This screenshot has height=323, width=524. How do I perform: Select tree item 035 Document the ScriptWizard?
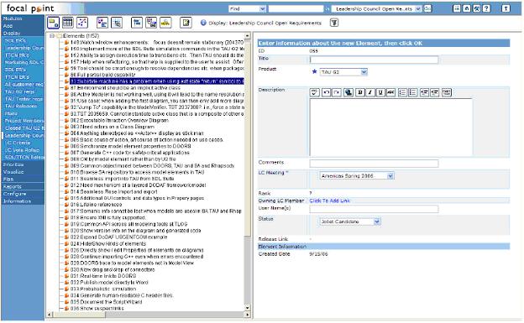point(106,302)
